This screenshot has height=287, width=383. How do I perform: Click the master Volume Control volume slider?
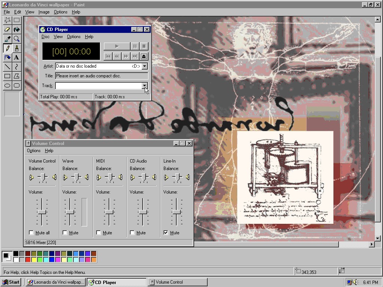(x=42, y=212)
